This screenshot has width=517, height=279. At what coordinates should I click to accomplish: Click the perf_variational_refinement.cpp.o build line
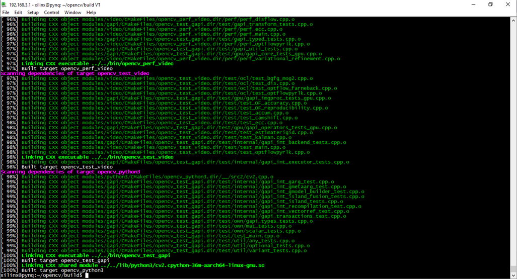point(171,59)
